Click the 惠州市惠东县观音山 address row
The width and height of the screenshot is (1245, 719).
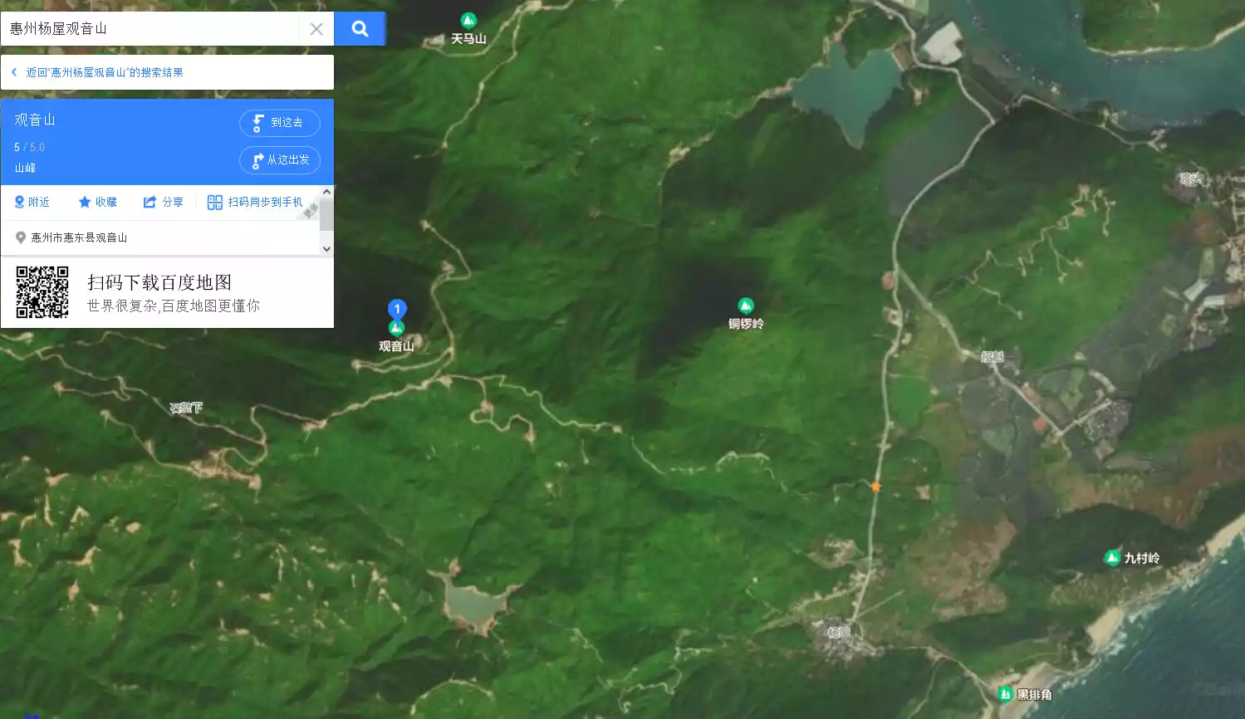79,237
